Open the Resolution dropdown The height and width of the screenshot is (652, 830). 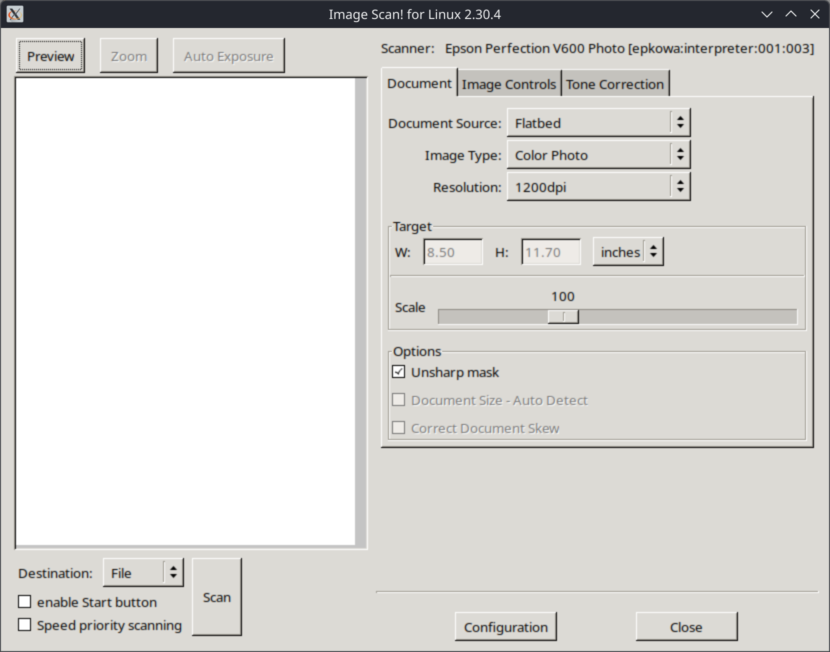[x=598, y=187]
